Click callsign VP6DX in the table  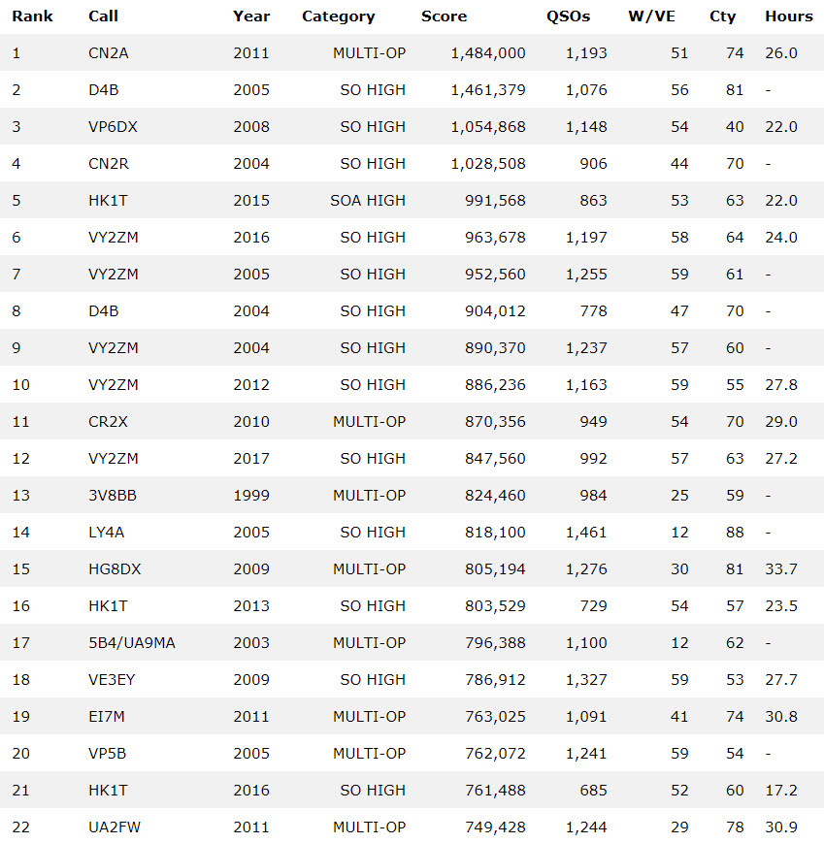pos(113,127)
